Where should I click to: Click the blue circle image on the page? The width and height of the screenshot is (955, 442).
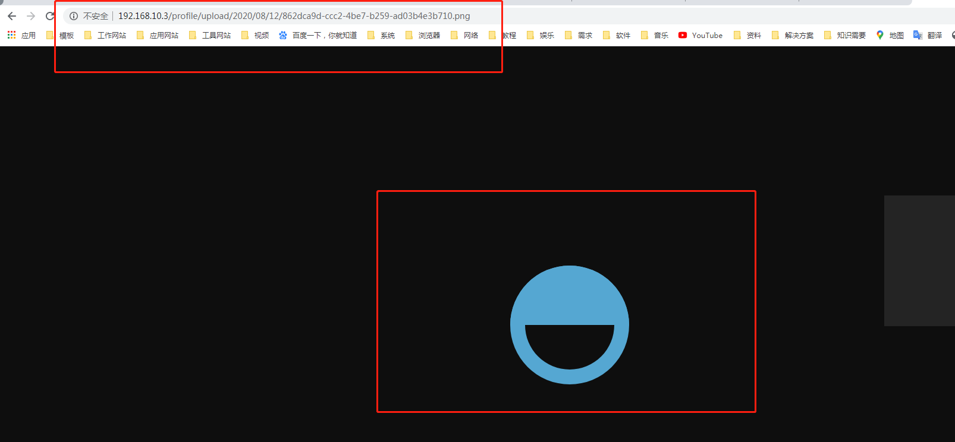570,325
